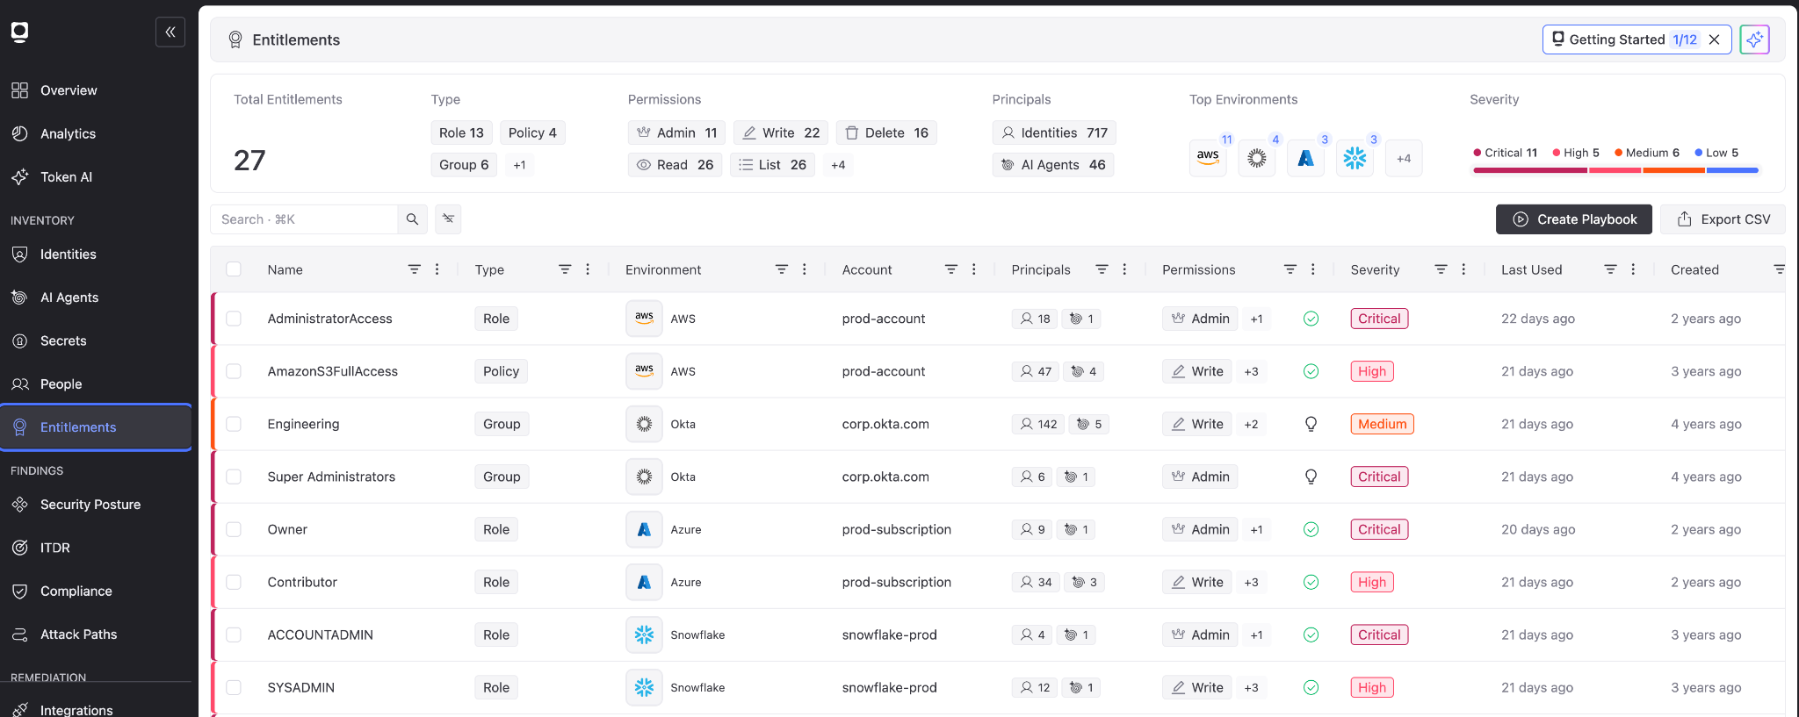Viewport: 1799px width, 717px height.
Task: Click the Export CSV button
Action: [1723, 219]
